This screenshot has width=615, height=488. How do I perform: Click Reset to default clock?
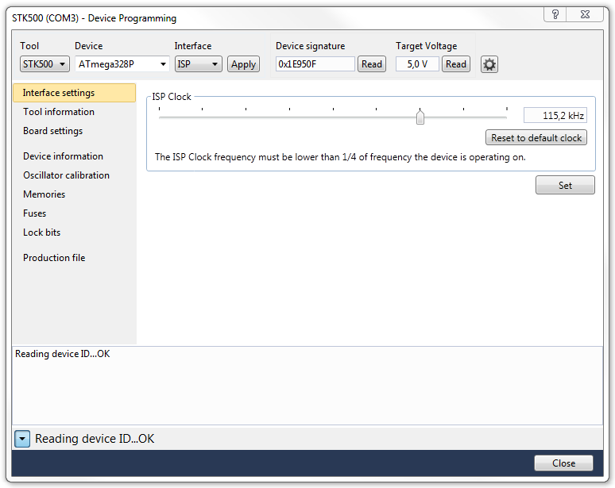click(x=536, y=137)
